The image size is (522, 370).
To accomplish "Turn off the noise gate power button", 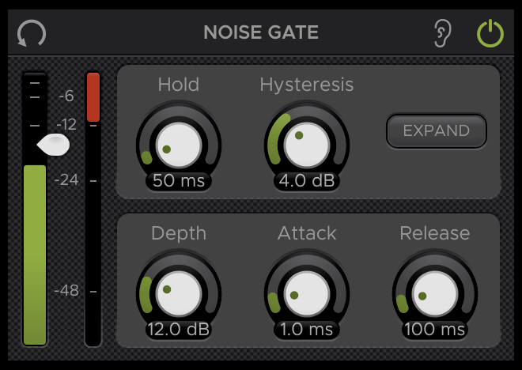I will point(490,33).
